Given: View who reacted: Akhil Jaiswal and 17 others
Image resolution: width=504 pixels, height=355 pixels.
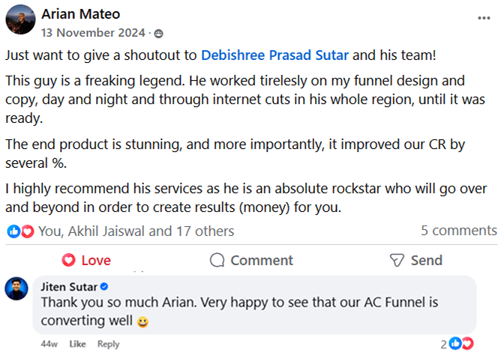Looking at the screenshot, I should point(136,231).
